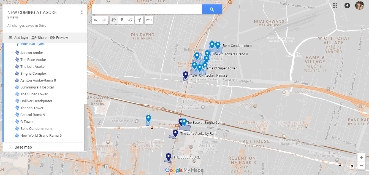Click the map title NEW COMING AT ASOKE

tap(32, 12)
